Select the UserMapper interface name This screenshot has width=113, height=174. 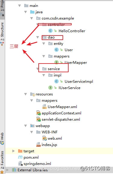pos(76,63)
